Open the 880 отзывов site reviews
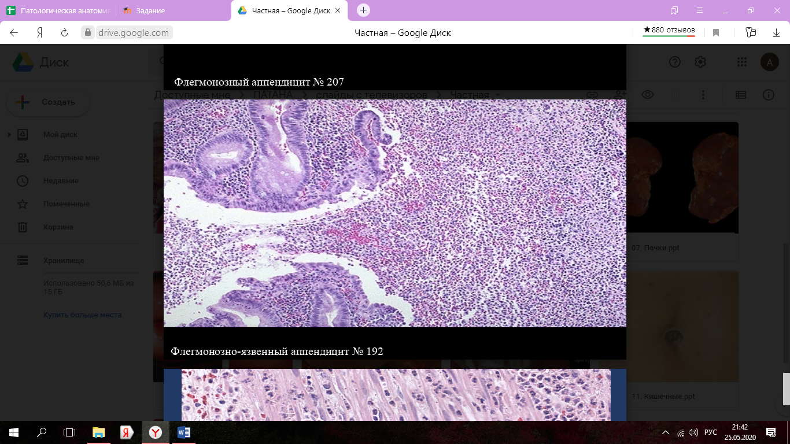Viewport: 790px width, 444px height. [669, 30]
